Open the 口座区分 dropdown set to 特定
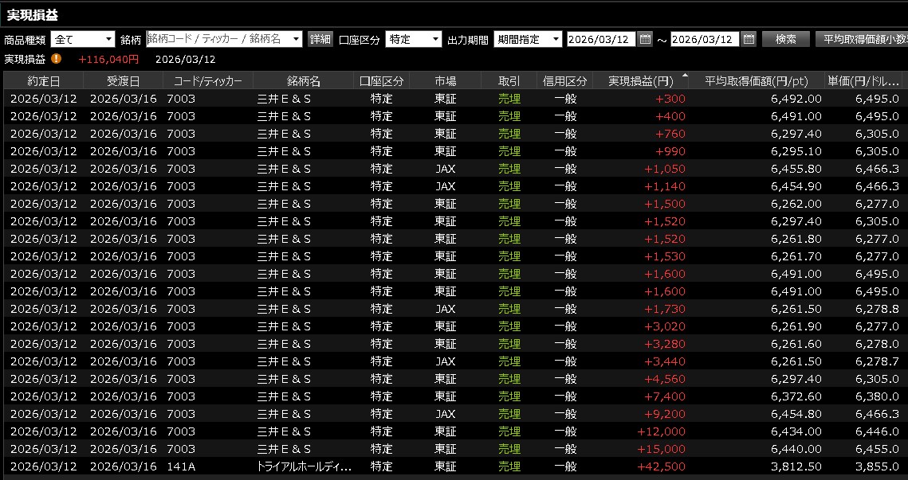This screenshot has height=480, width=908. (435, 39)
